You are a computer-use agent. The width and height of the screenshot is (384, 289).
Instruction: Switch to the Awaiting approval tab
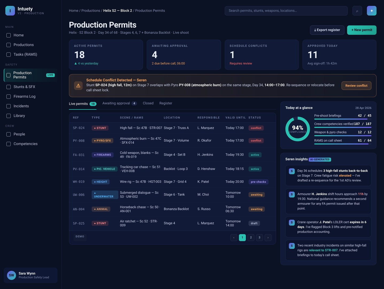pyautogui.click(x=116, y=103)
